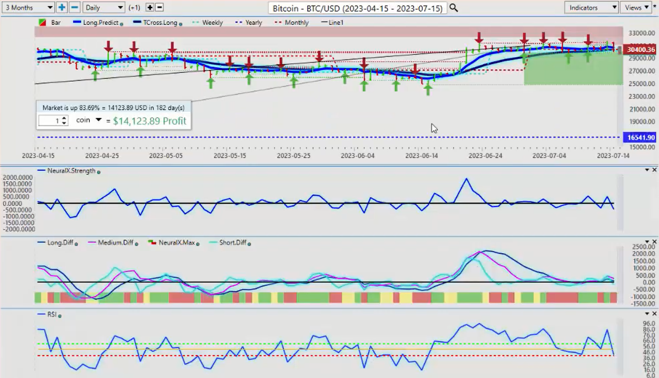The image size is (659, 378).
Task: Click the magnifier search icon beside symbol
Action: (x=454, y=8)
